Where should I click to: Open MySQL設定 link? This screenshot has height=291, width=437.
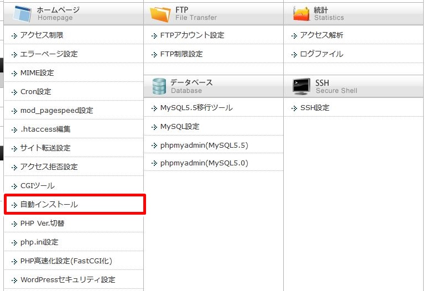[180, 127]
